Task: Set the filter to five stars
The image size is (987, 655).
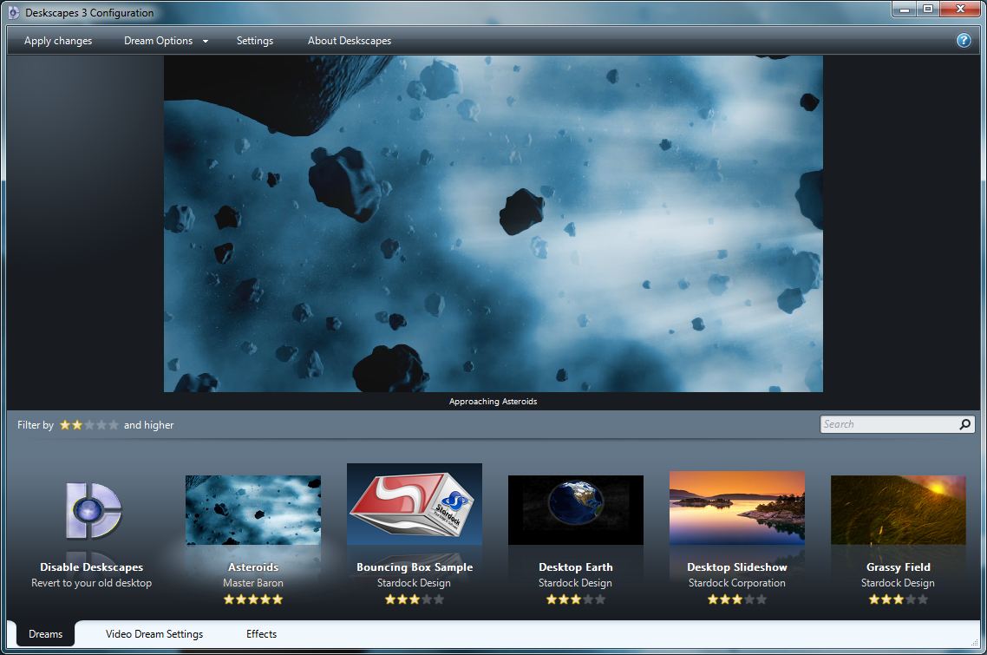Action: (114, 425)
